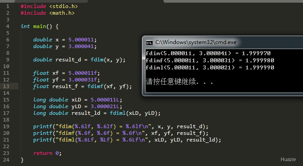303x166 pixels.
Task: Click the '#include <math.h>' line
Action: point(48,13)
